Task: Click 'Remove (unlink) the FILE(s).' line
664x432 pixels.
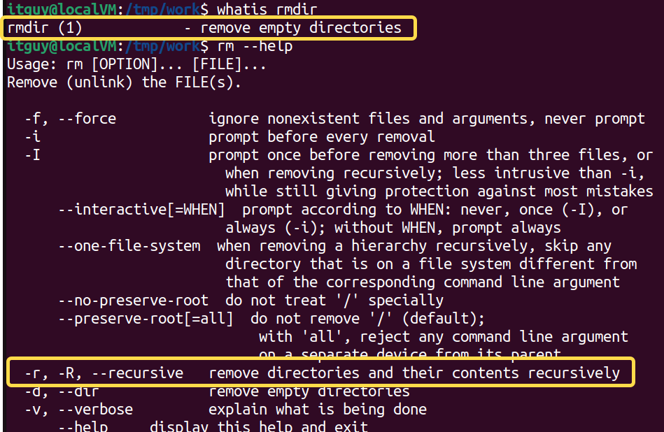Action: tap(124, 82)
